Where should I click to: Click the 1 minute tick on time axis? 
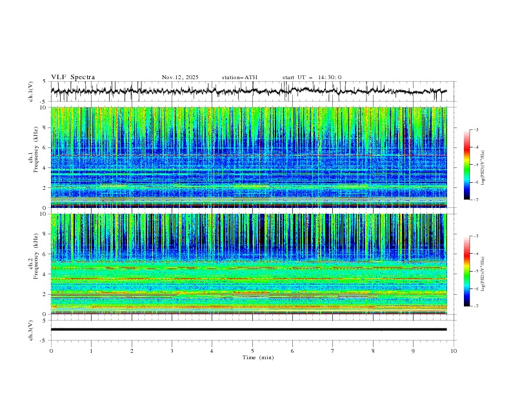tap(92, 351)
